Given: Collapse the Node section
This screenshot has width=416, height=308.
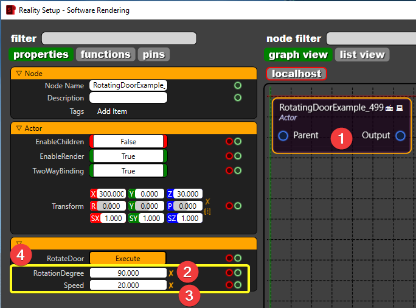Looking at the screenshot, I should point(19,73).
